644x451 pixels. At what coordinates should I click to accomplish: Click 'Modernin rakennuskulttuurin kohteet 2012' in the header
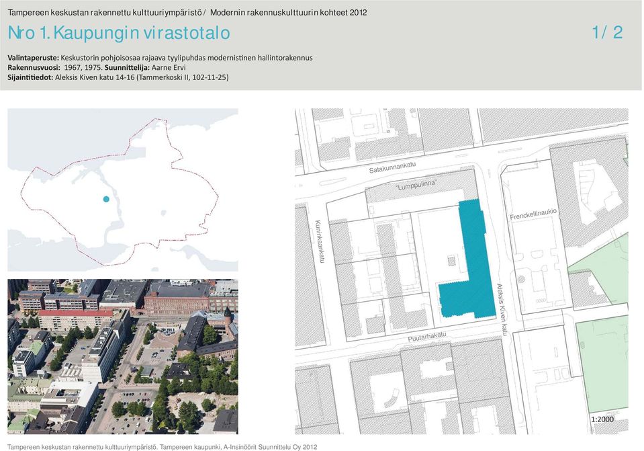289,12
